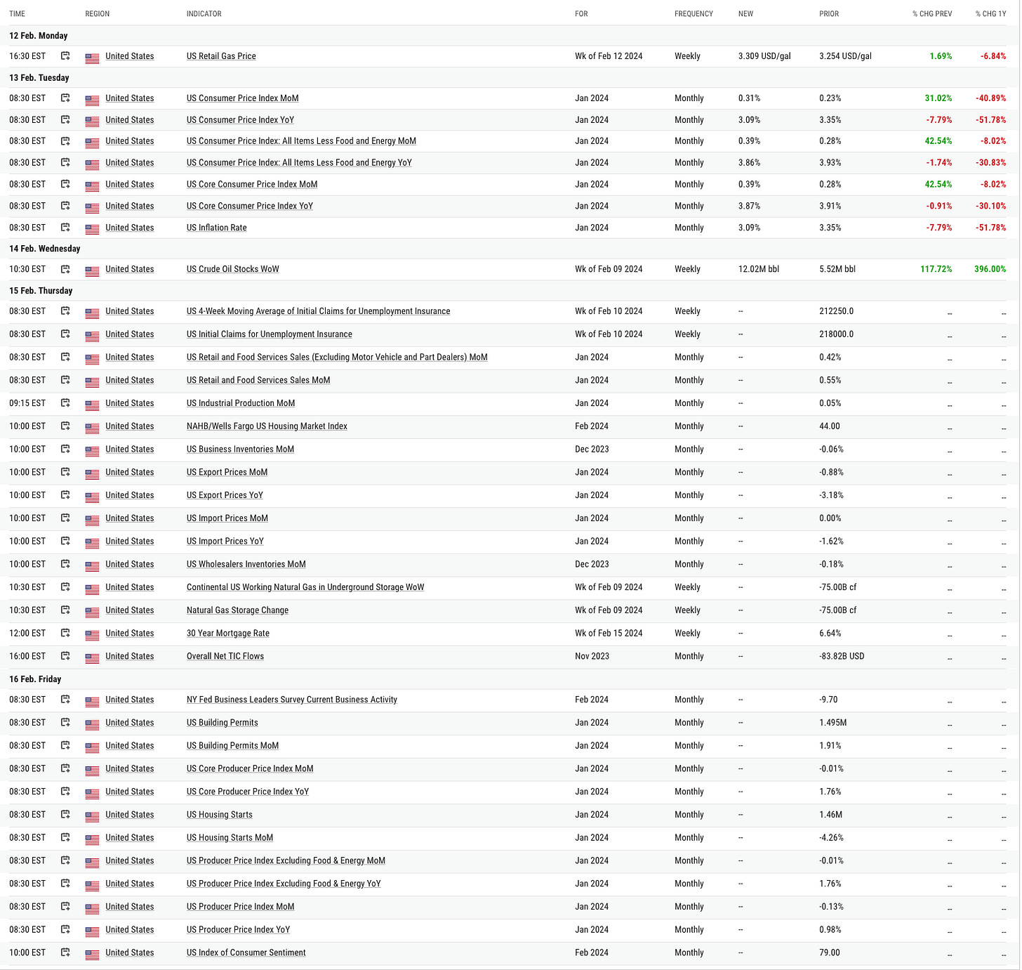Click the 117.72% change value
This screenshot has width=1022, height=970.
click(936, 269)
